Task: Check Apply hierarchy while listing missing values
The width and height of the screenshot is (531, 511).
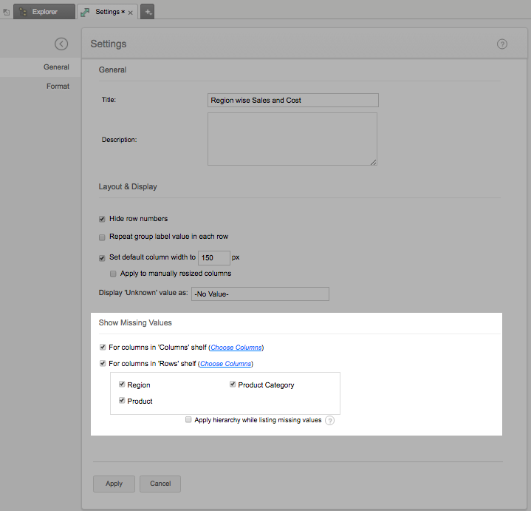Action: [188, 420]
